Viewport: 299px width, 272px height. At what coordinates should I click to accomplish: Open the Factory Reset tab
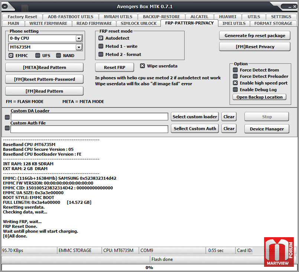pyautogui.click(x=22, y=17)
